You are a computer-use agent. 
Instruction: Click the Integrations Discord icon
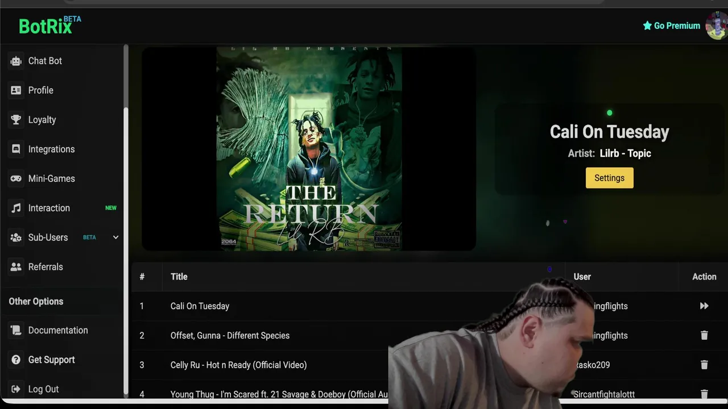(16, 149)
